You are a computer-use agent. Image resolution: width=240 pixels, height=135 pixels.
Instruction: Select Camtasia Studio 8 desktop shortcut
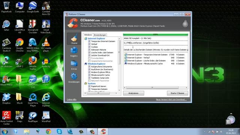pyautogui.click(x=6, y=45)
